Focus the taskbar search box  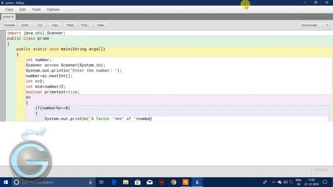53,182
